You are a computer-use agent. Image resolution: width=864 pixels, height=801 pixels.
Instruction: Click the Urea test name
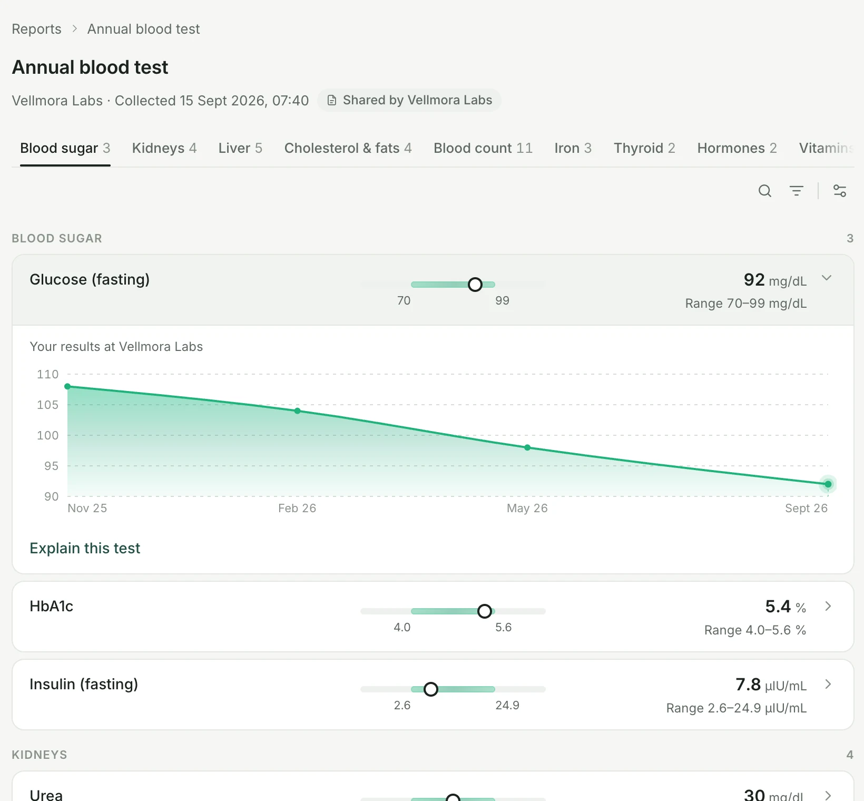point(46,795)
